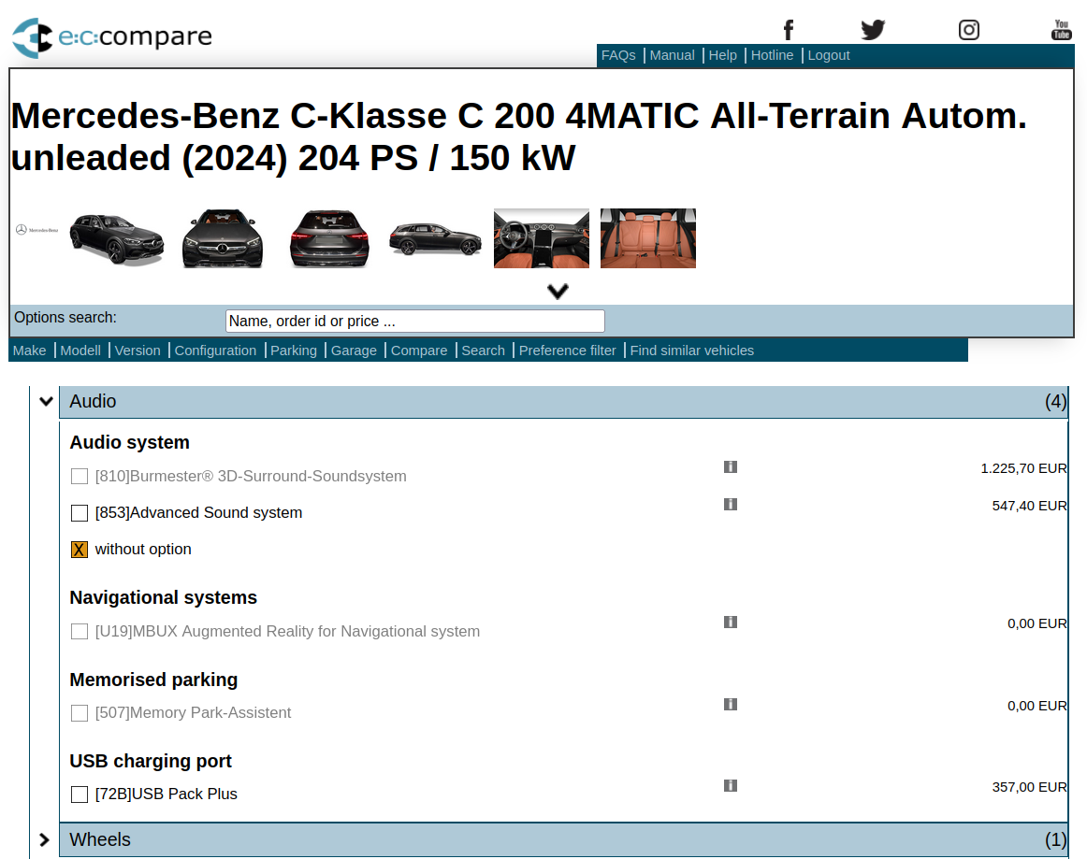Viewport: 1087px width, 859px height.
Task: Open the FAQs link
Action: point(618,55)
